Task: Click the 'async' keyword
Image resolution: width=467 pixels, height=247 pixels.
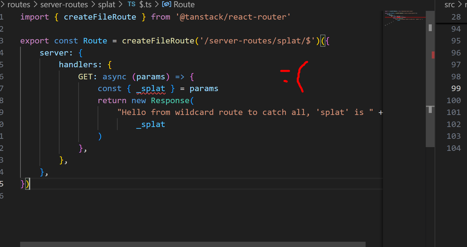Action: pos(114,77)
